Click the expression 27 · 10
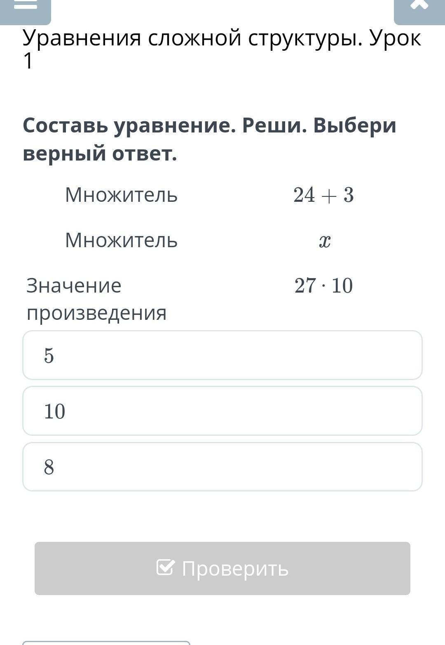This screenshot has height=645, width=445. (x=324, y=286)
